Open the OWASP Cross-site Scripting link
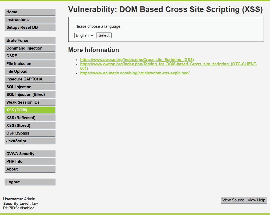 pyautogui.click(x=137, y=60)
